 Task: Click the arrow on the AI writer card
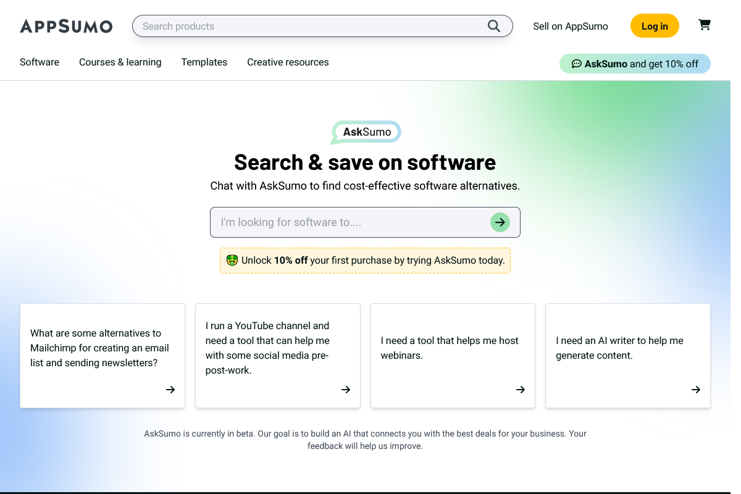coord(695,390)
